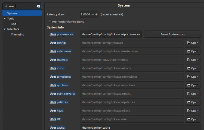Screen dimensions: 204x130
Task: Open the User config folder
Action: coord(193,43)
